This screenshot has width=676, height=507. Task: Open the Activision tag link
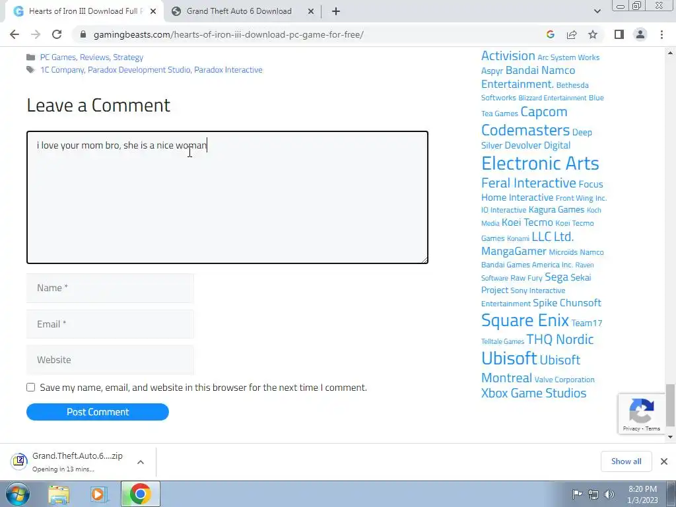pyautogui.click(x=508, y=55)
